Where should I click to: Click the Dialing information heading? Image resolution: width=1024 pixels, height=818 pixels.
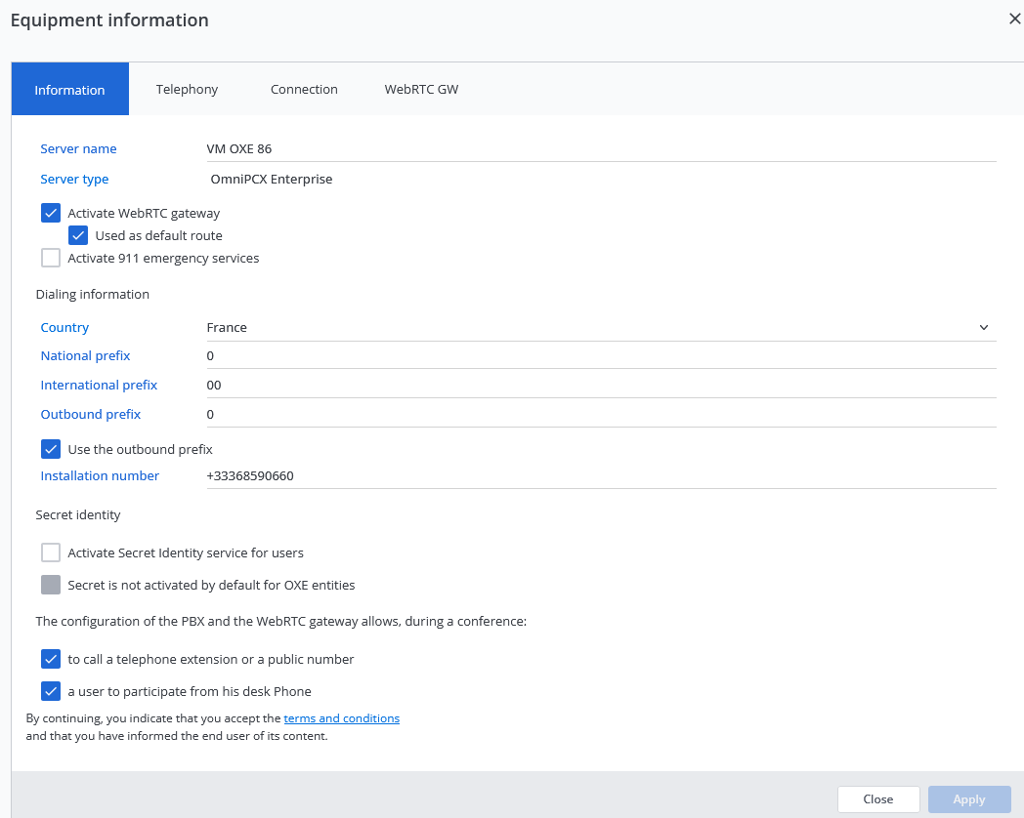pos(92,294)
